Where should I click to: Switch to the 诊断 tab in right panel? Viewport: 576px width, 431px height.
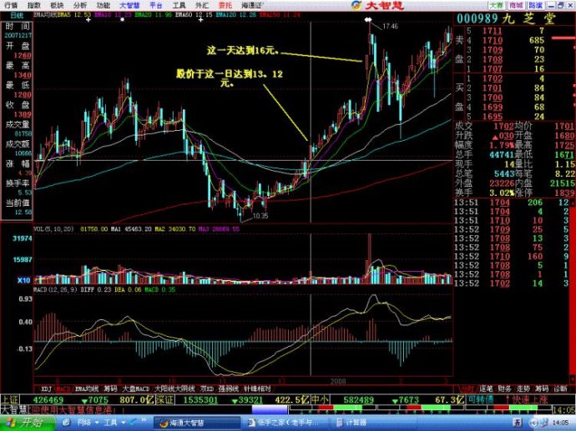[560, 388]
